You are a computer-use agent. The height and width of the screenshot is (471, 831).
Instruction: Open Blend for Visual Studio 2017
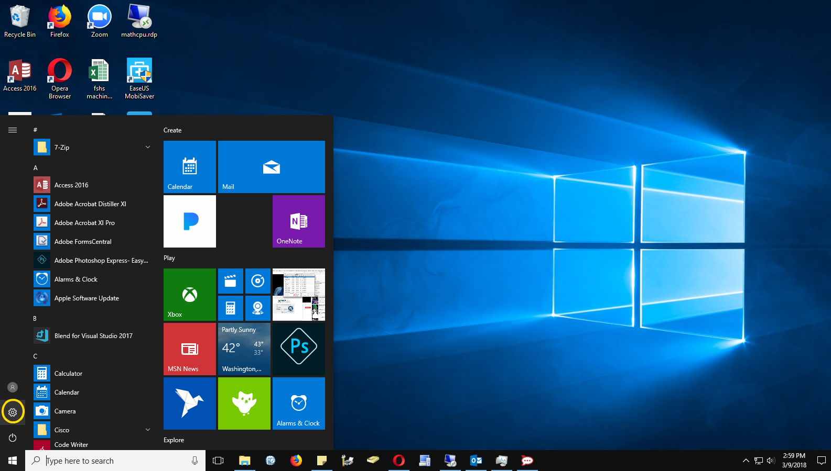click(93, 336)
